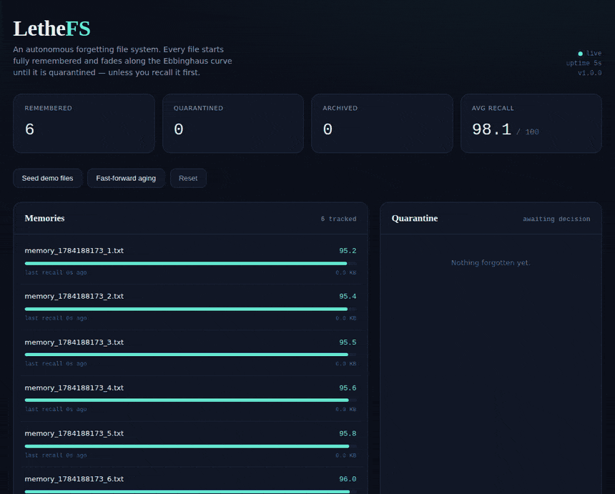
Task: Select the LetheFS title logo
Action: (51, 29)
